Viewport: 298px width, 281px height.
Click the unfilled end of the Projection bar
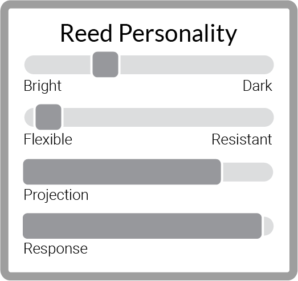tap(248, 172)
